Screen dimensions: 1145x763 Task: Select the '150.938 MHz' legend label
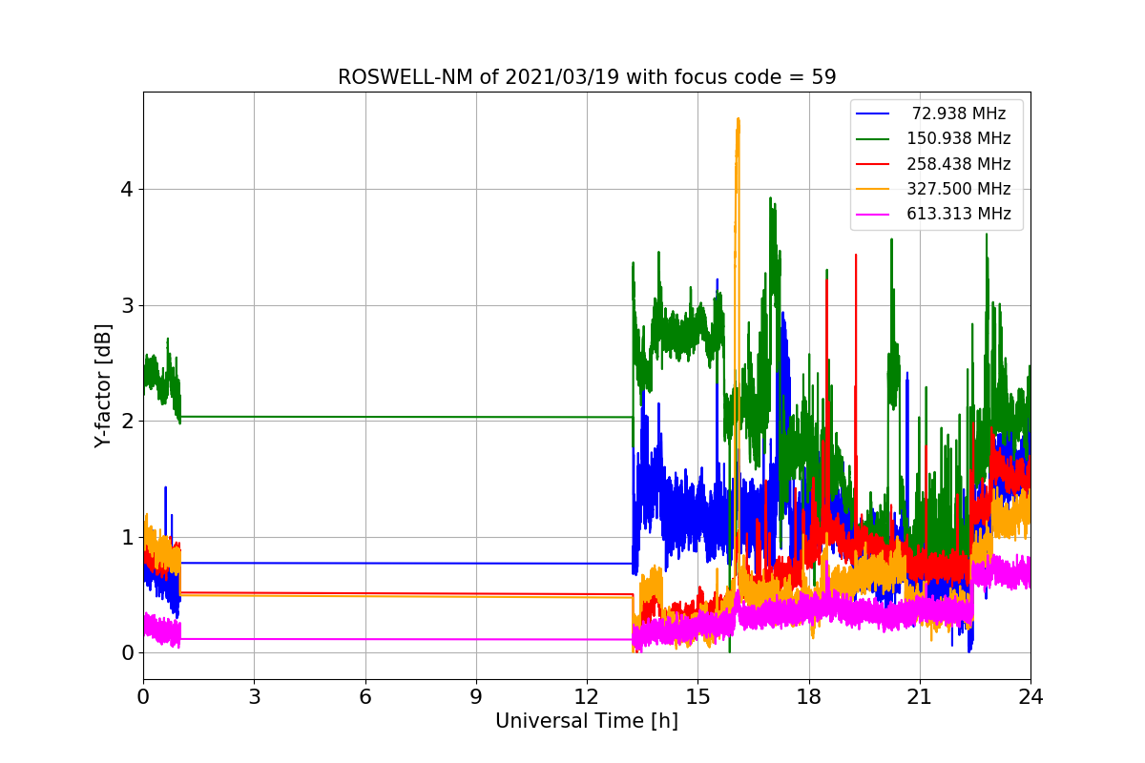click(x=959, y=138)
